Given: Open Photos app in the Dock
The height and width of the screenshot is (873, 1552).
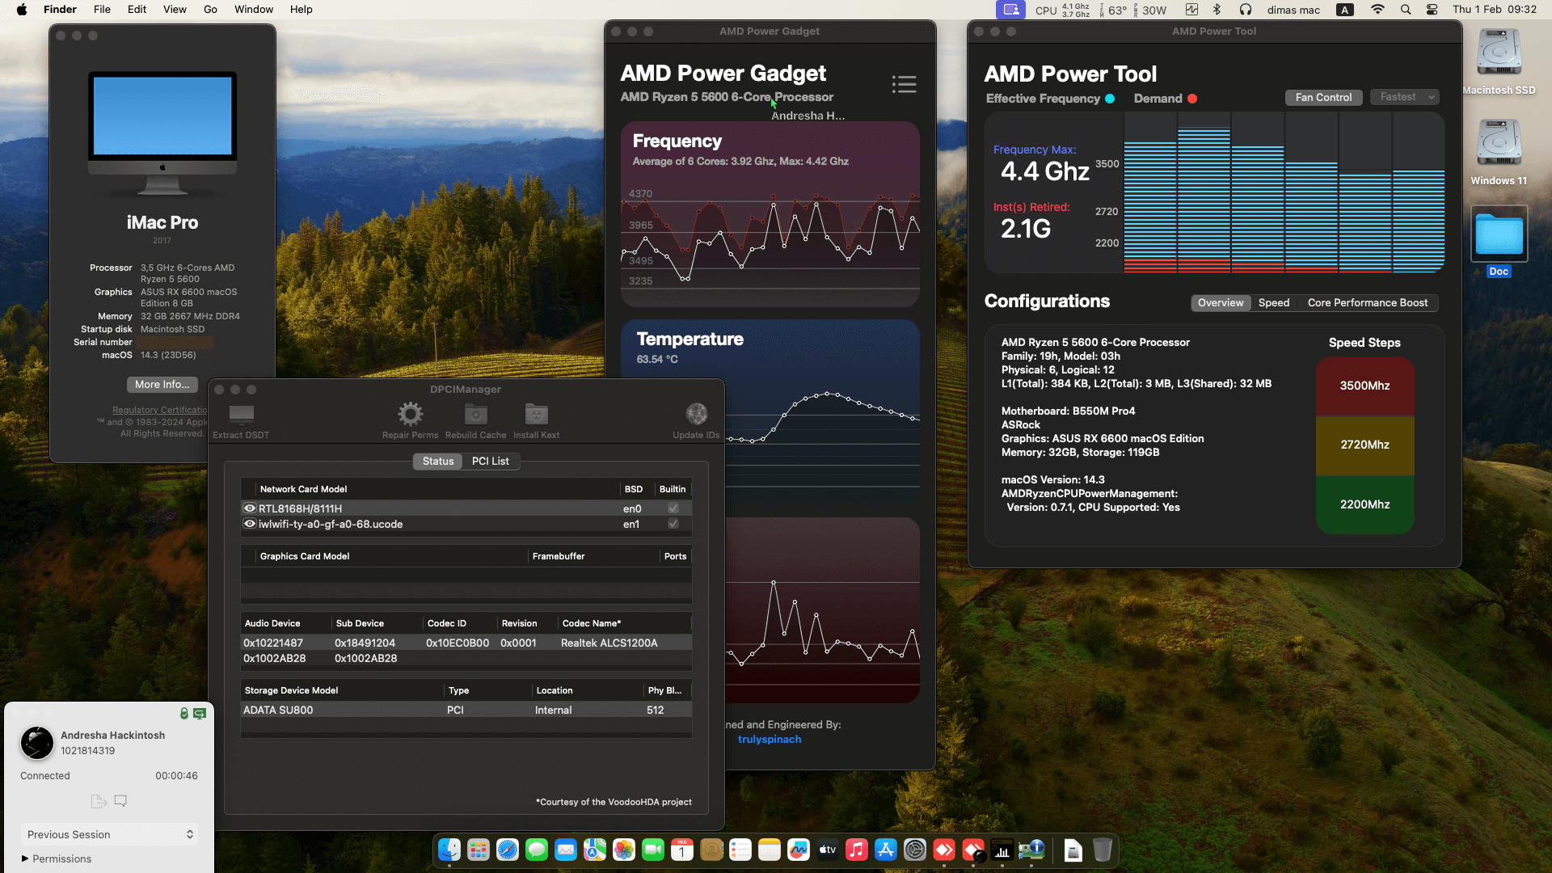Looking at the screenshot, I should [x=624, y=850].
